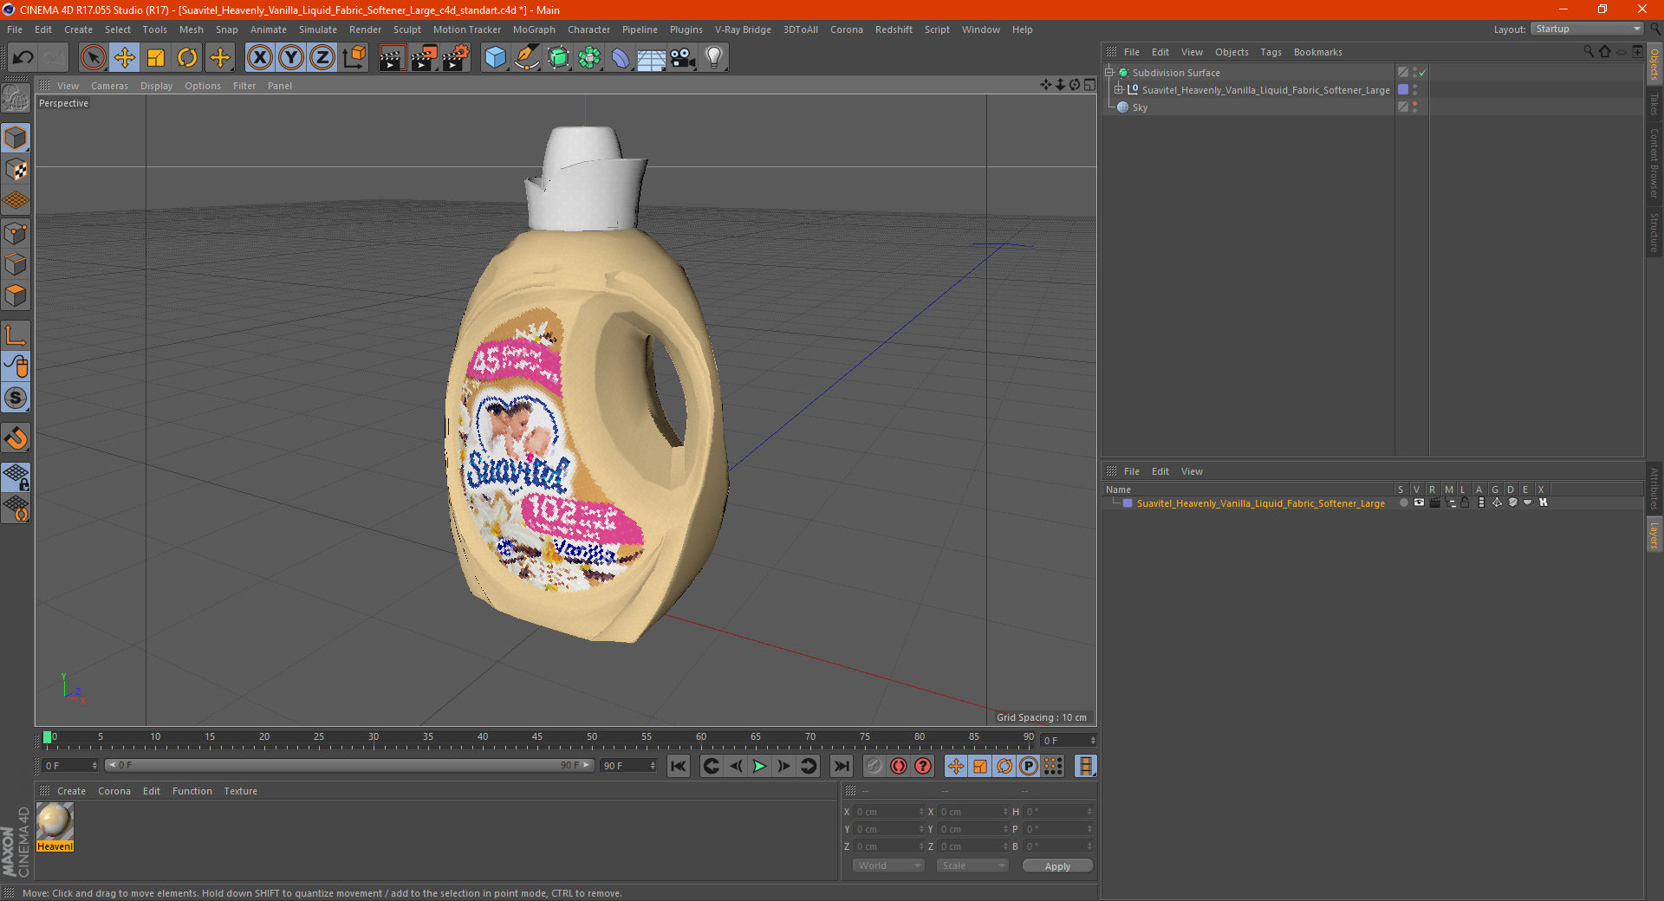
Task: Click the end frame 90 F field
Action: coord(628,766)
